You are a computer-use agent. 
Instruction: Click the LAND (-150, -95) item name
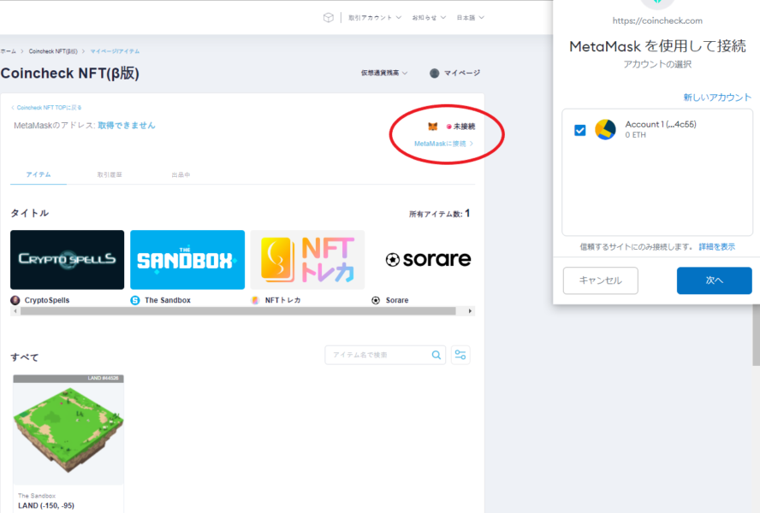pyautogui.click(x=46, y=506)
